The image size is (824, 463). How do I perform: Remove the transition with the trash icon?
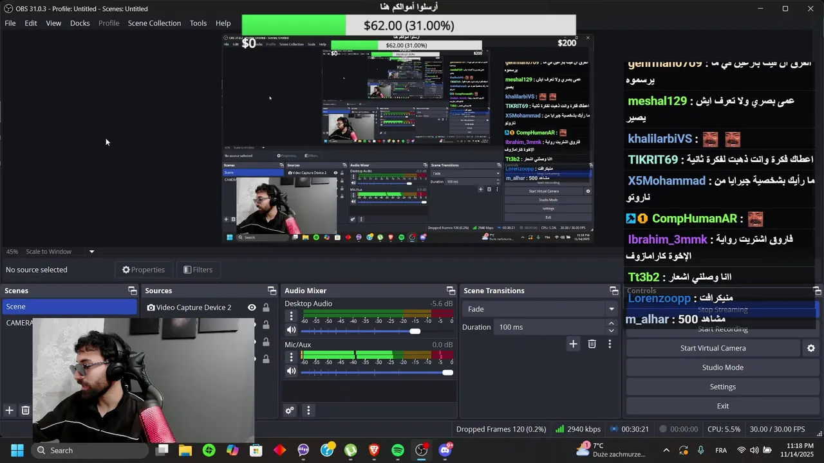(x=592, y=344)
